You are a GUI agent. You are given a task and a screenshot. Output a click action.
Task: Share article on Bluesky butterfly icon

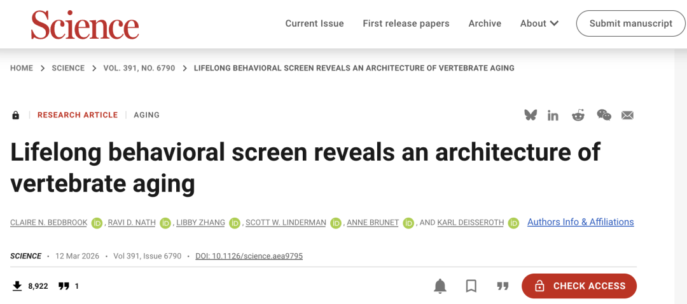531,115
